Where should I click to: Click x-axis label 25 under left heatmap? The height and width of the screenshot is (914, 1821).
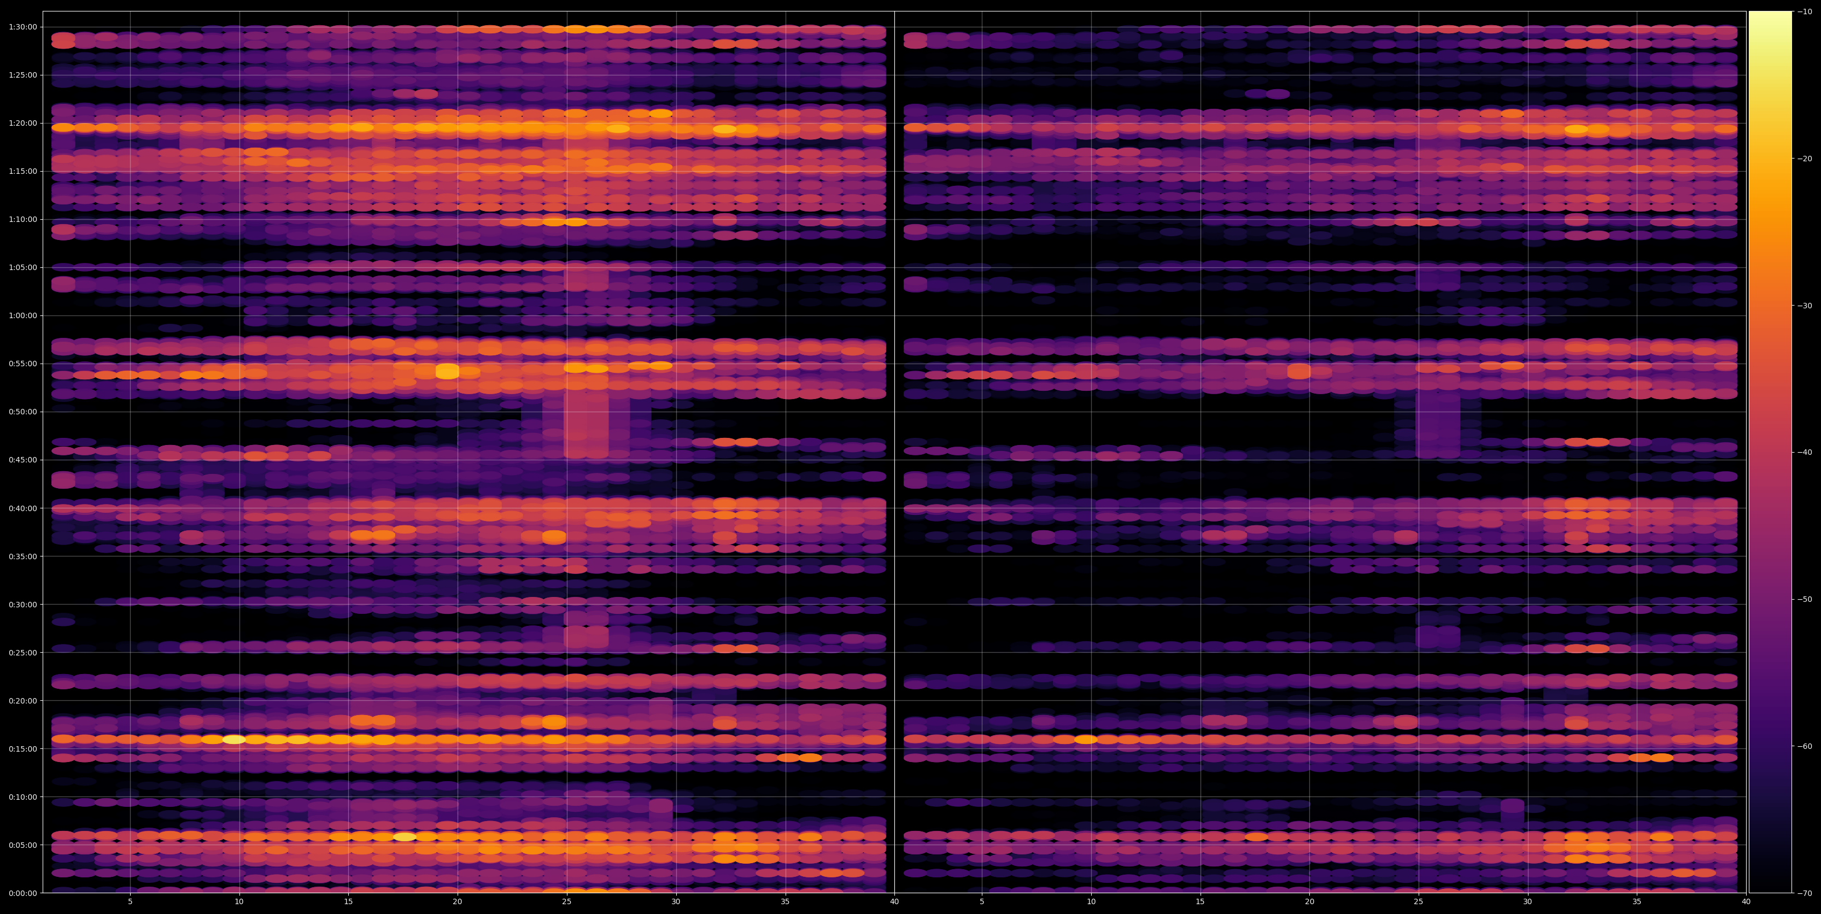pyautogui.click(x=567, y=902)
